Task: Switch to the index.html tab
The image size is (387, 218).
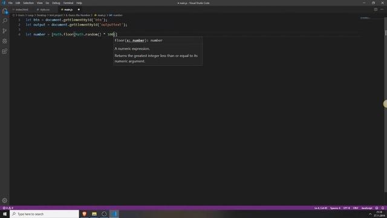Action: click(22, 10)
